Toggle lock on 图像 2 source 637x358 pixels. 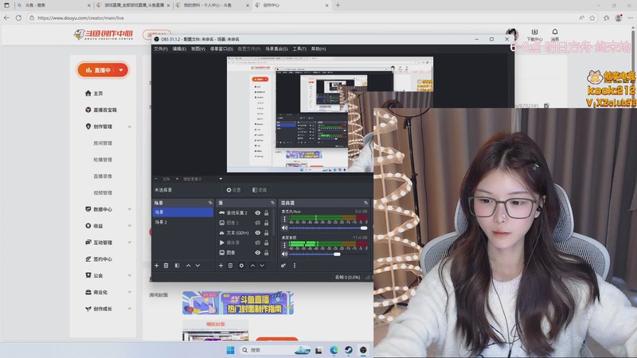coord(267,223)
